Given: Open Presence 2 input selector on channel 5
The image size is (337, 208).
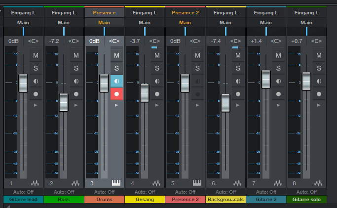Looking at the screenshot, I should [185, 13].
